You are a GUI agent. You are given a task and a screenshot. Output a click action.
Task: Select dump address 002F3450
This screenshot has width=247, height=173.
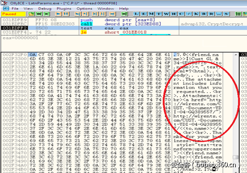click(15, 145)
